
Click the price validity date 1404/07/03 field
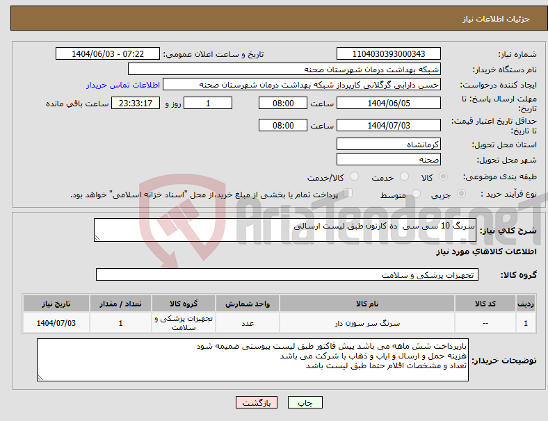(388, 125)
